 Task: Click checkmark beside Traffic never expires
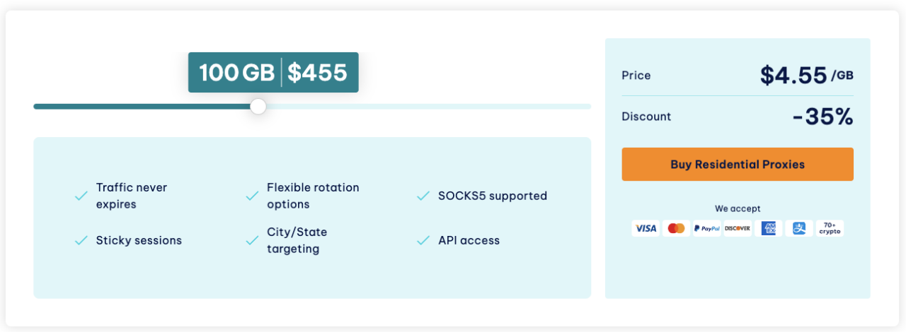tap(81, 196)
